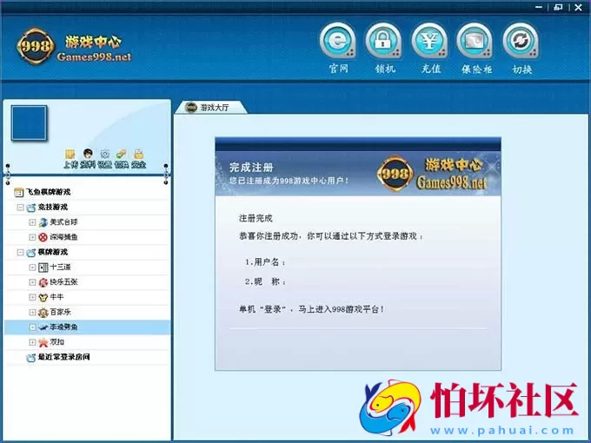Expand the 十三道 node
The height and width of the screenshot is (443, 591).
tap(32, 268)
